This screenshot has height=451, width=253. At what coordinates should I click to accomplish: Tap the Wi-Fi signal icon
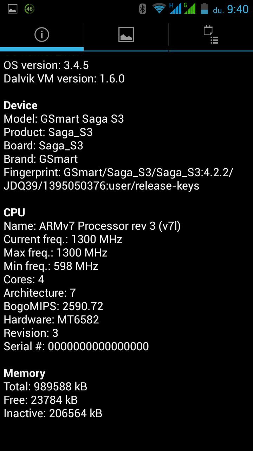[159, 9]
